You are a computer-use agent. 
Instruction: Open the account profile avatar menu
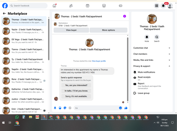(170, 6)
